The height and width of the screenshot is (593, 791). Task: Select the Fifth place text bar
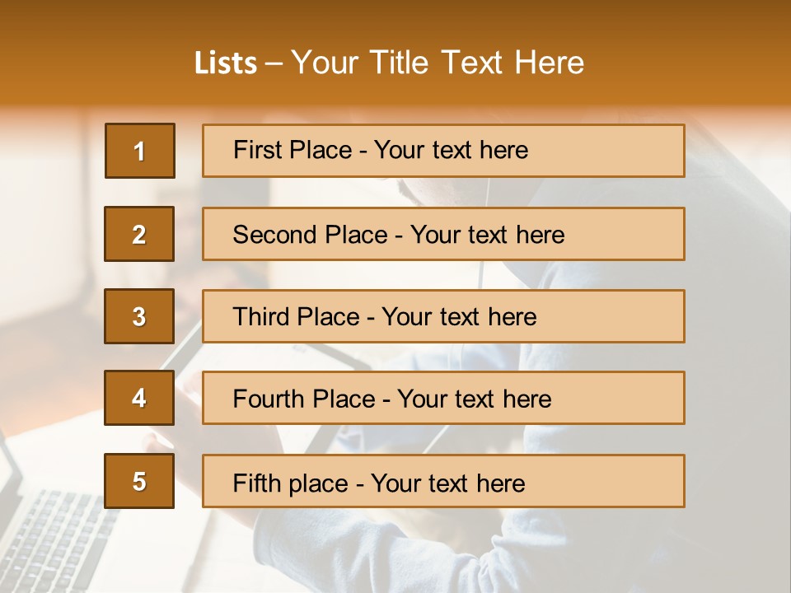(443, 480)
